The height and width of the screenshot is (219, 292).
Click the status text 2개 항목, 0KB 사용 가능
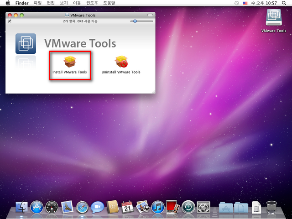[x=80, y=21]
